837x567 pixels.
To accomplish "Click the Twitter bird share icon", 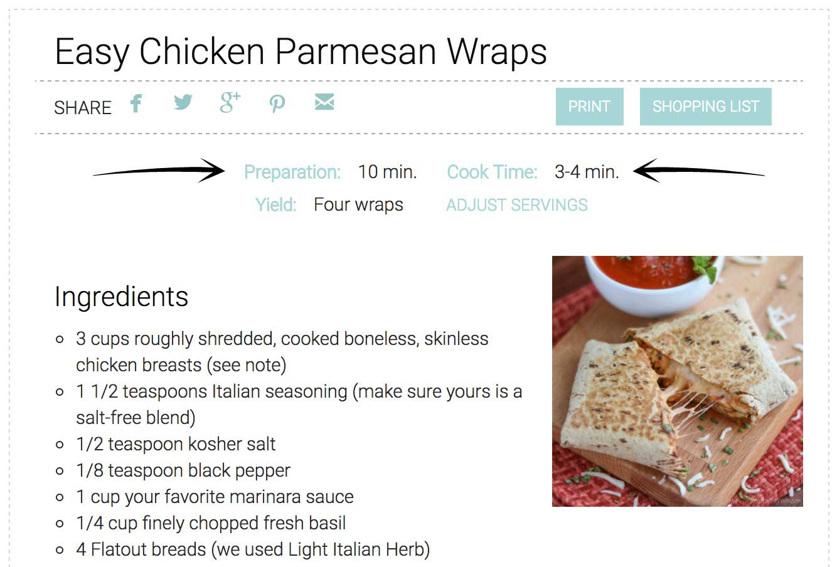I will pyautogui.click(x=183, y=102).
